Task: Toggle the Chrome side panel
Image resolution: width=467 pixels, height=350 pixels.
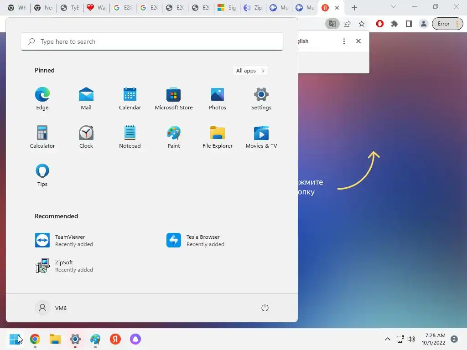Action: point(409,24)
